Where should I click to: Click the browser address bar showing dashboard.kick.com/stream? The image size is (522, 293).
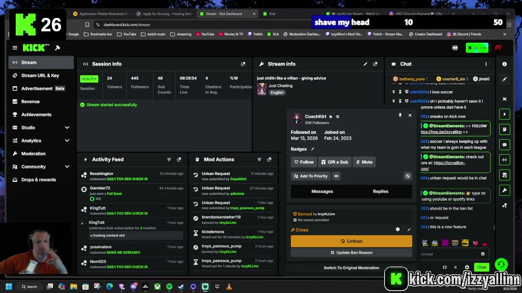click(200, 25)
